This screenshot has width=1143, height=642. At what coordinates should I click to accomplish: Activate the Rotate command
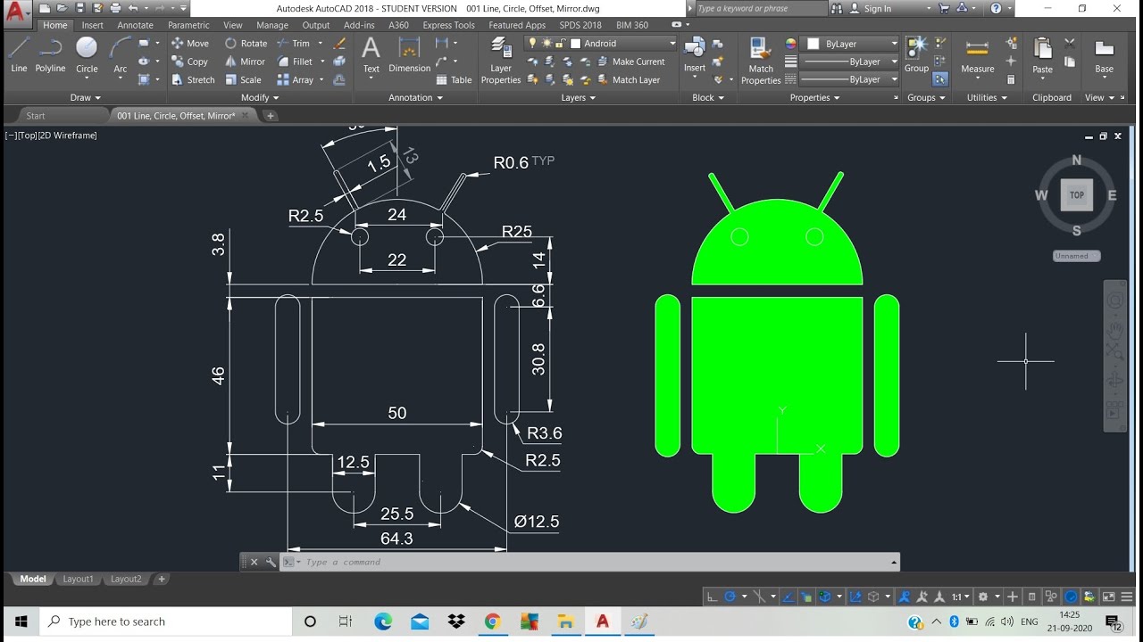click(x=246, y=43)
